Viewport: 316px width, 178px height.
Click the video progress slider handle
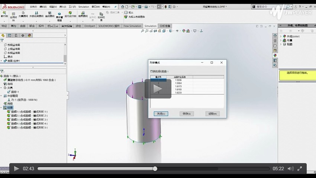pos(155,169)
